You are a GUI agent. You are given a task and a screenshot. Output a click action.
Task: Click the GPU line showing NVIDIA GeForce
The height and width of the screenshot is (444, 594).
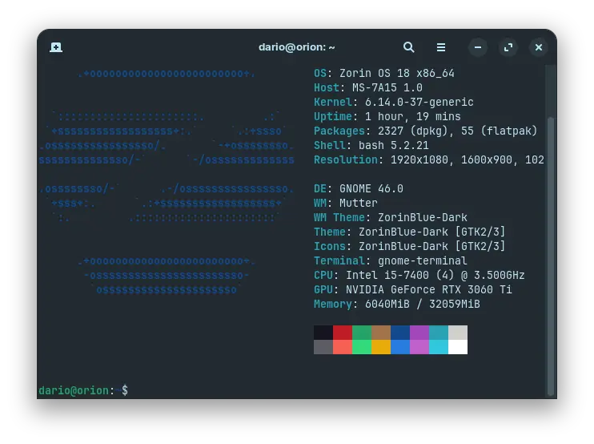pos(418,289)
